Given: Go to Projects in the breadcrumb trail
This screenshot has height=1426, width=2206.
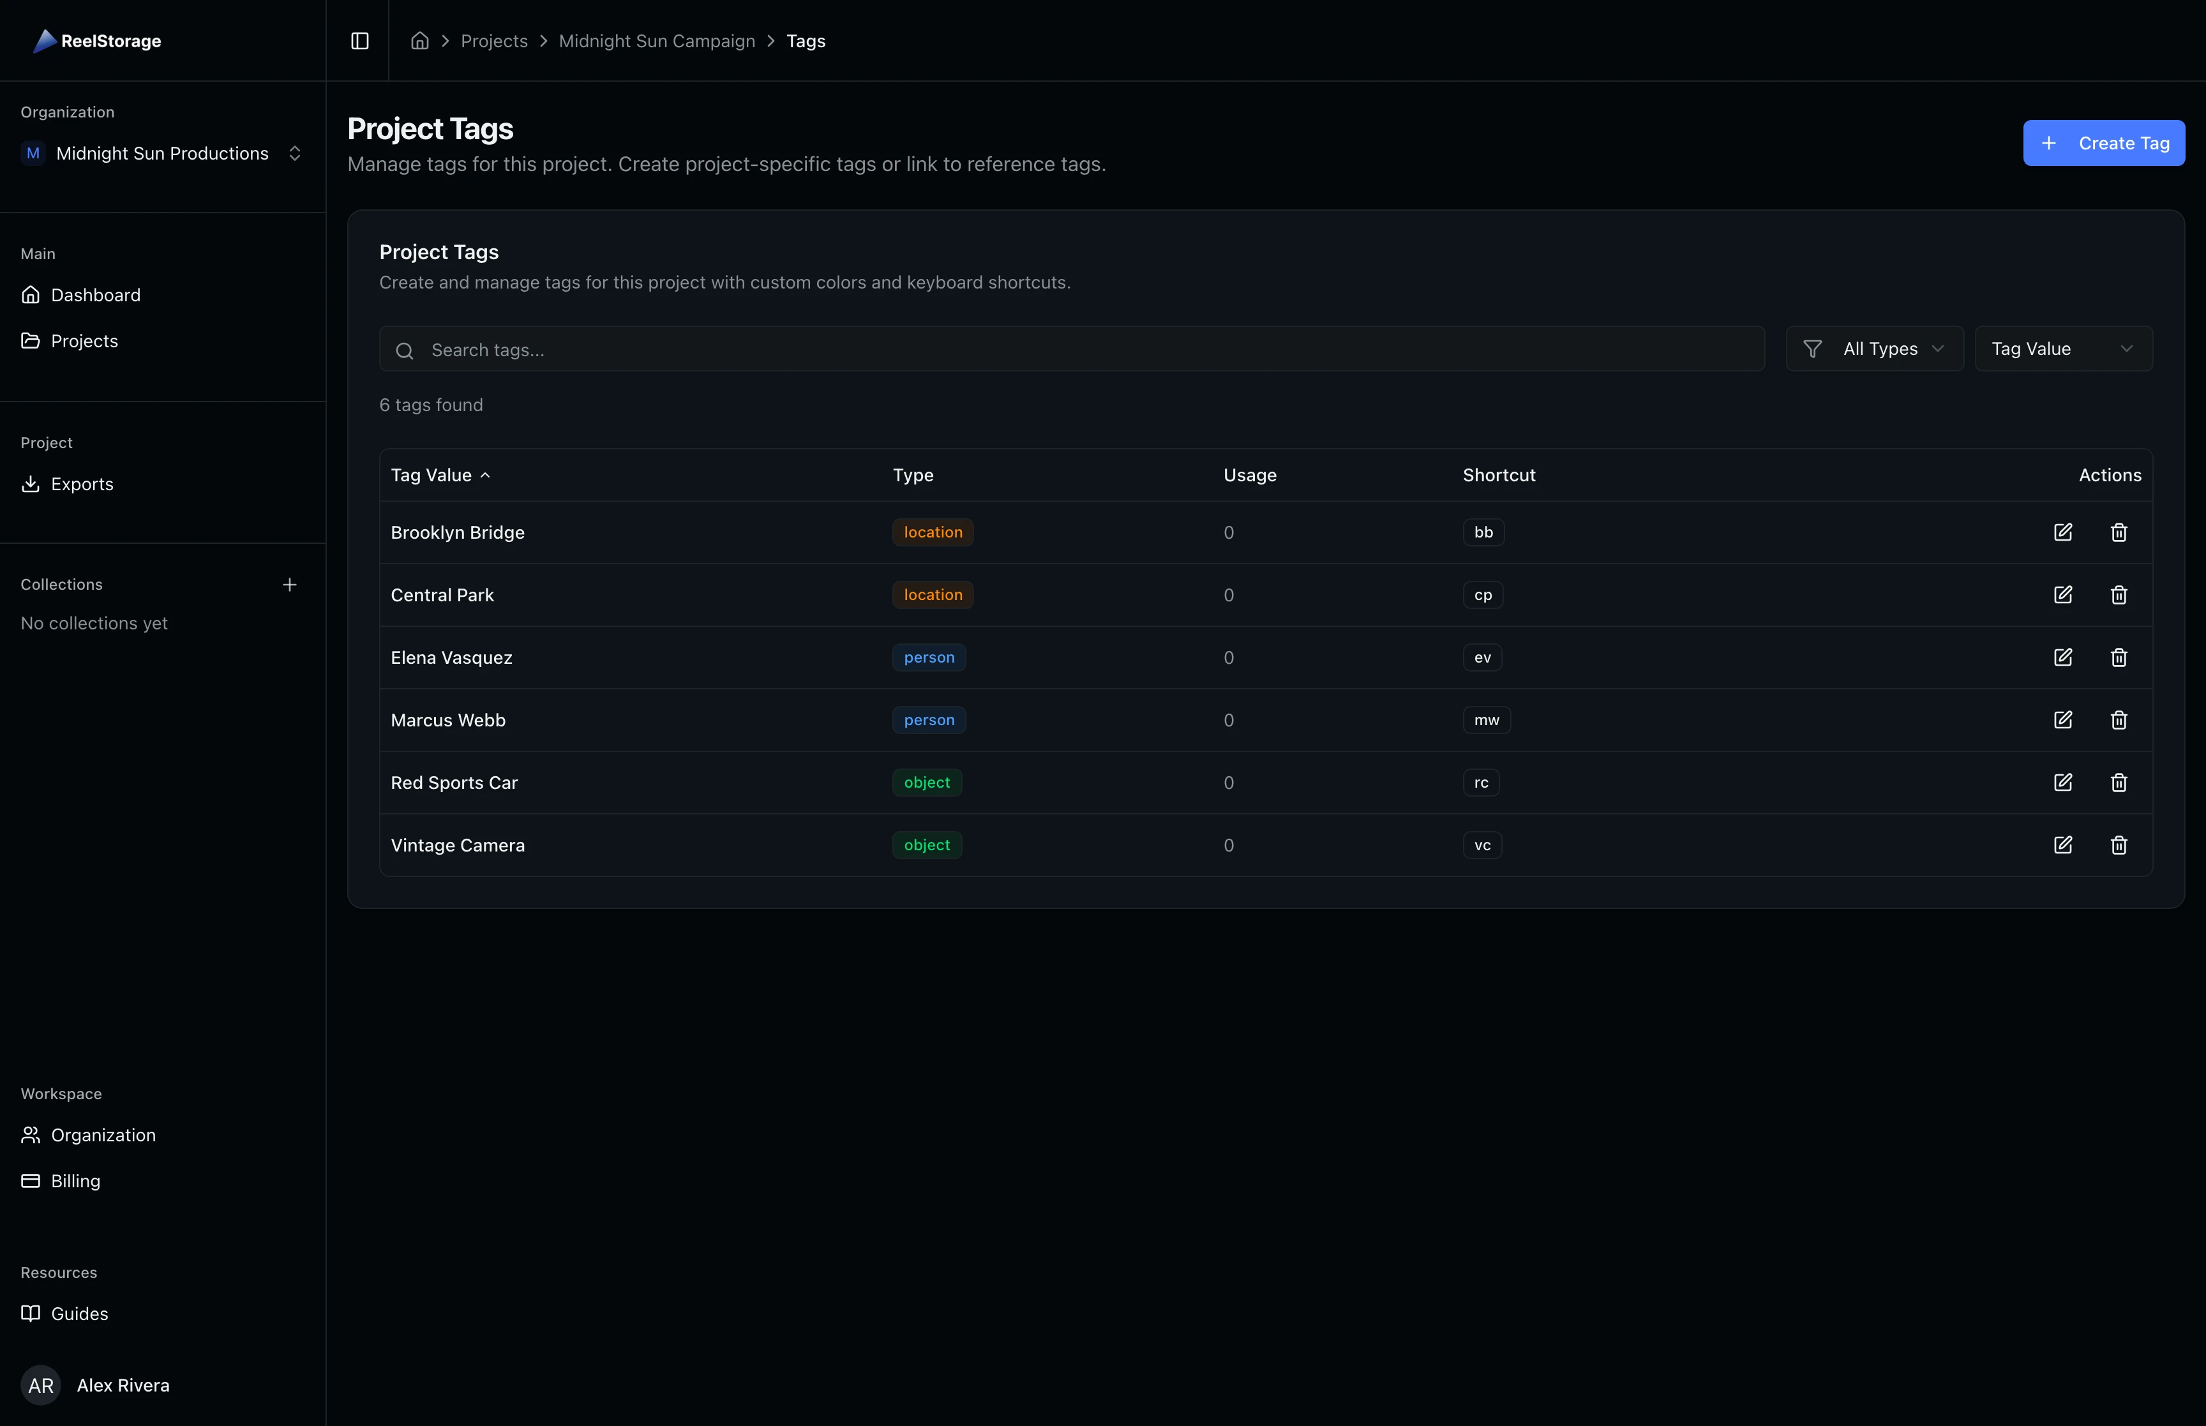Looking at the screenshot, I should tap(494, 41).
